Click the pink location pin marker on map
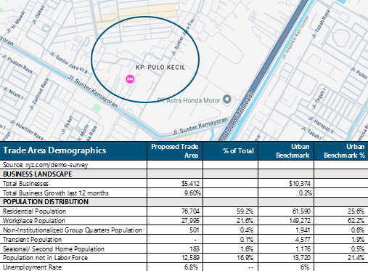The height and width of the screenshot is (271, 368). [x=130, y=79]
